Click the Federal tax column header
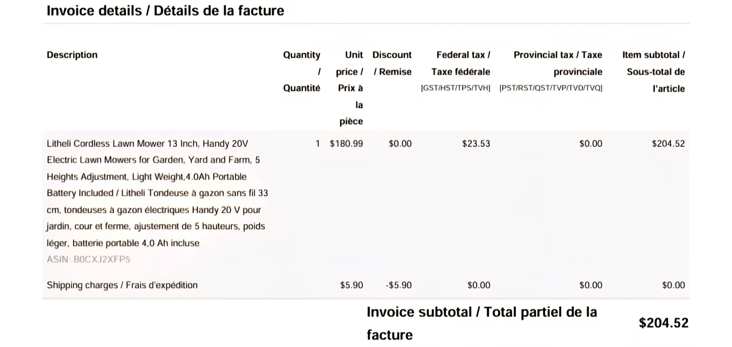The image size is (732, 347). coord(461,63)
